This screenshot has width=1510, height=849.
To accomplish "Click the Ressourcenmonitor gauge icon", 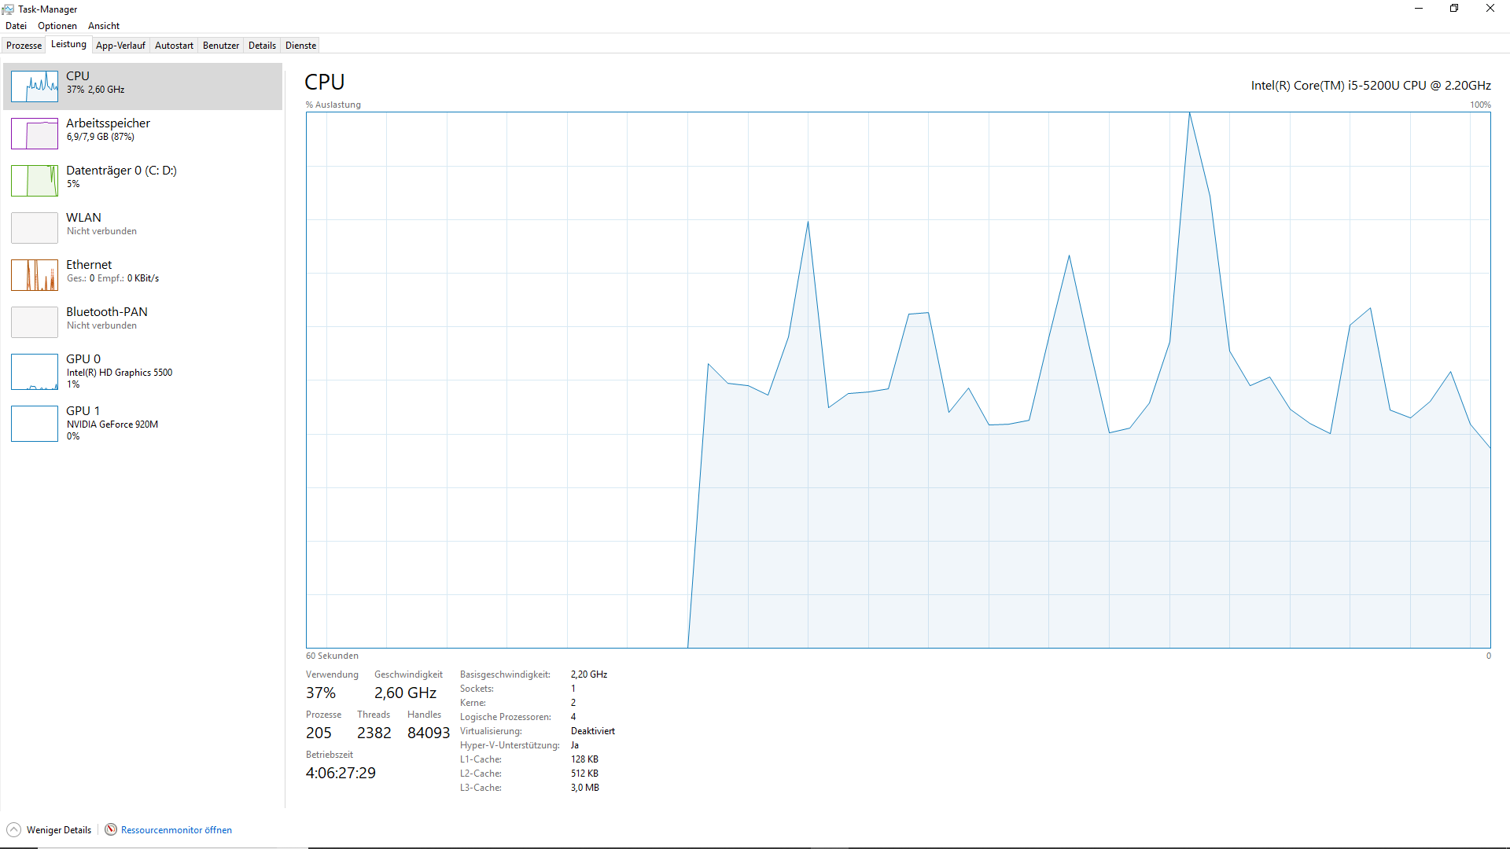I will (x=111, y=829).
